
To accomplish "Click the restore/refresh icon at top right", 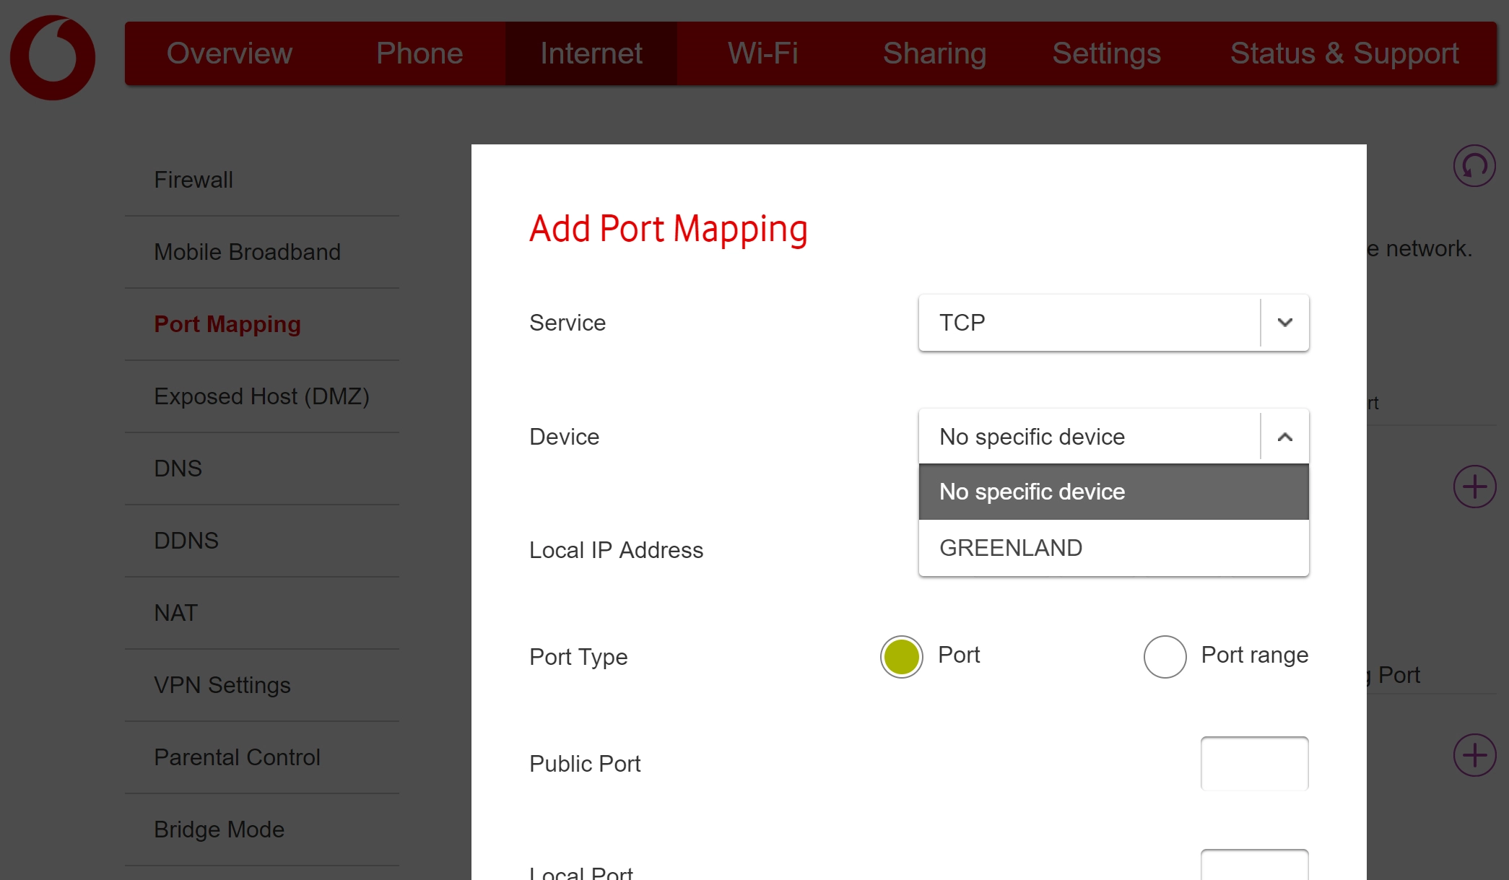I will [x=1475, y=165].
